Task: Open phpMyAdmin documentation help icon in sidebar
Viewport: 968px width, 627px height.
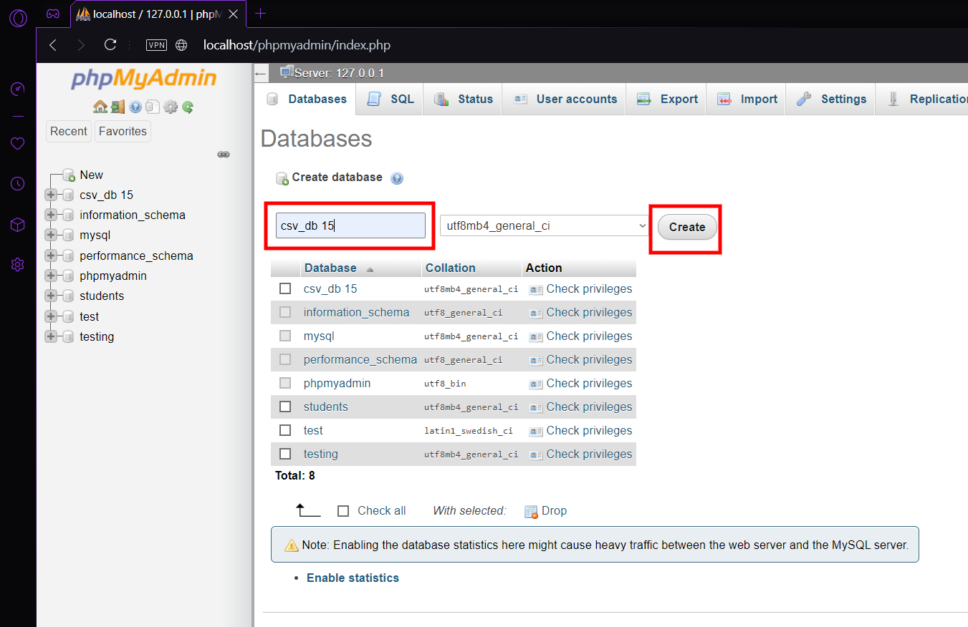Action: click(135, 107)
